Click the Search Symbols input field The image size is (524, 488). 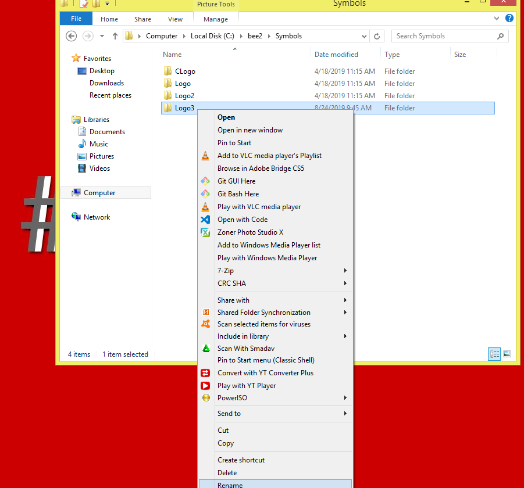click(x=444, y=36)
